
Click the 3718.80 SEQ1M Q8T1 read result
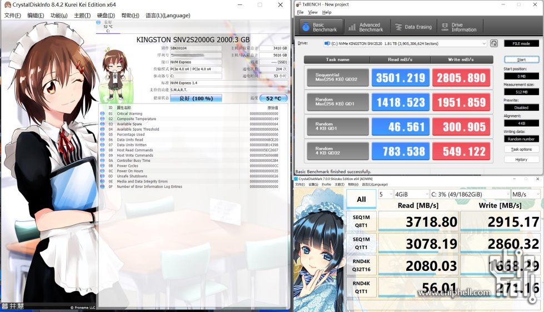[x=418, y=221]
